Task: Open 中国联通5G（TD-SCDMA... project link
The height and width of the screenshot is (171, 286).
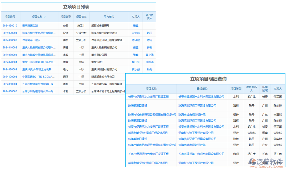Action: [x=39, y=77]
